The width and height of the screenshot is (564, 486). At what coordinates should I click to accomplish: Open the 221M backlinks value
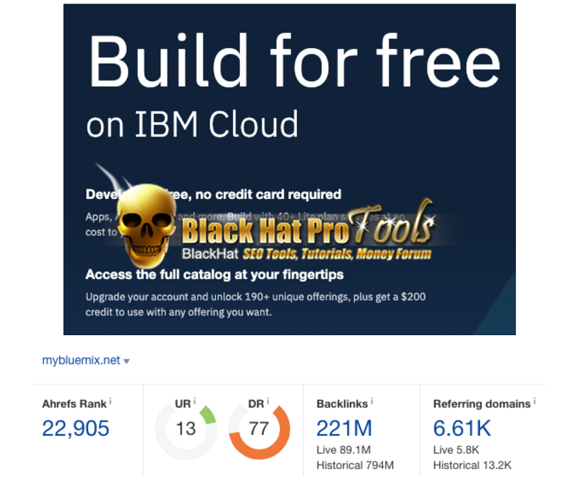coord(344,428)
